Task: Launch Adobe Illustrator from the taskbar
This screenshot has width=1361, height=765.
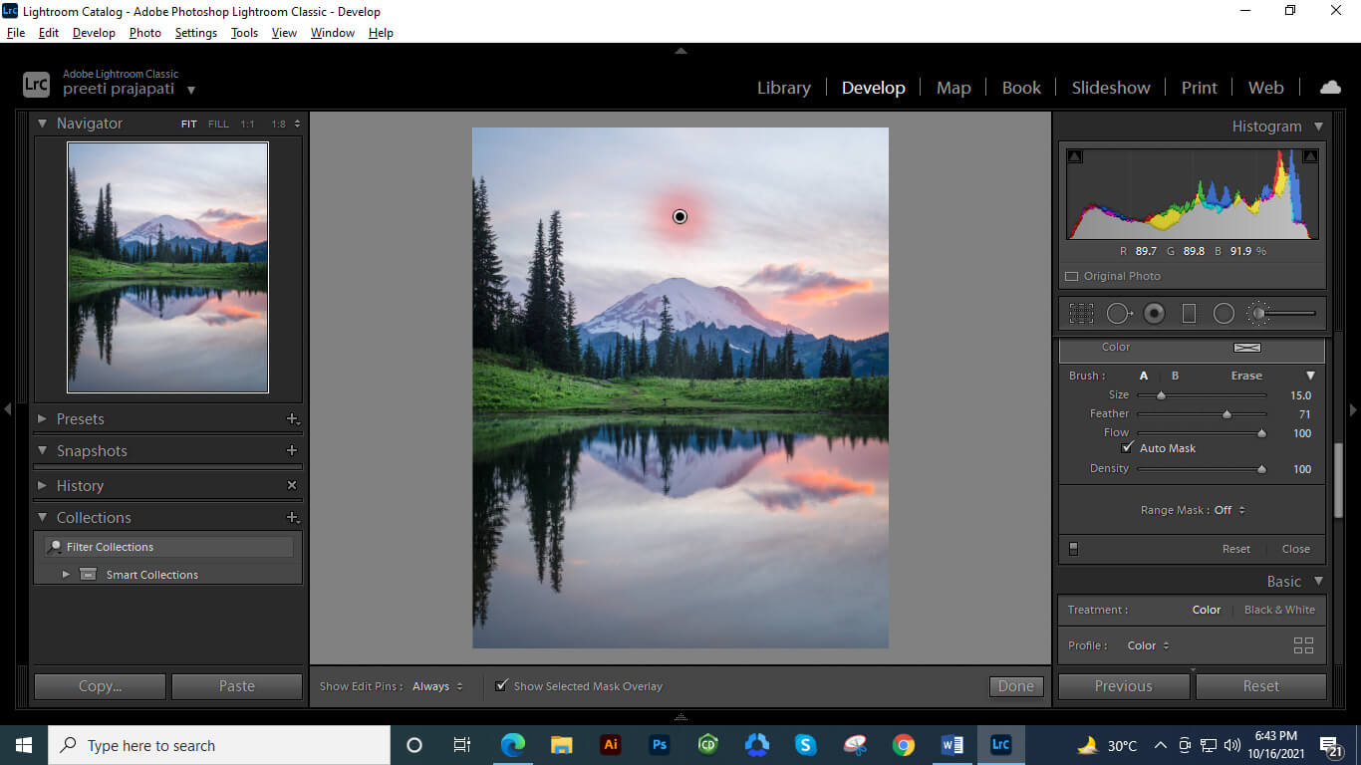Action: click(x=610, y=744)
